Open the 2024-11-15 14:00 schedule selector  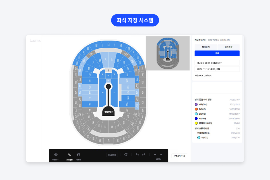217,69
